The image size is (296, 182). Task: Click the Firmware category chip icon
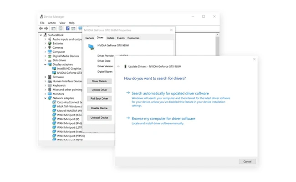coord(50,77)
